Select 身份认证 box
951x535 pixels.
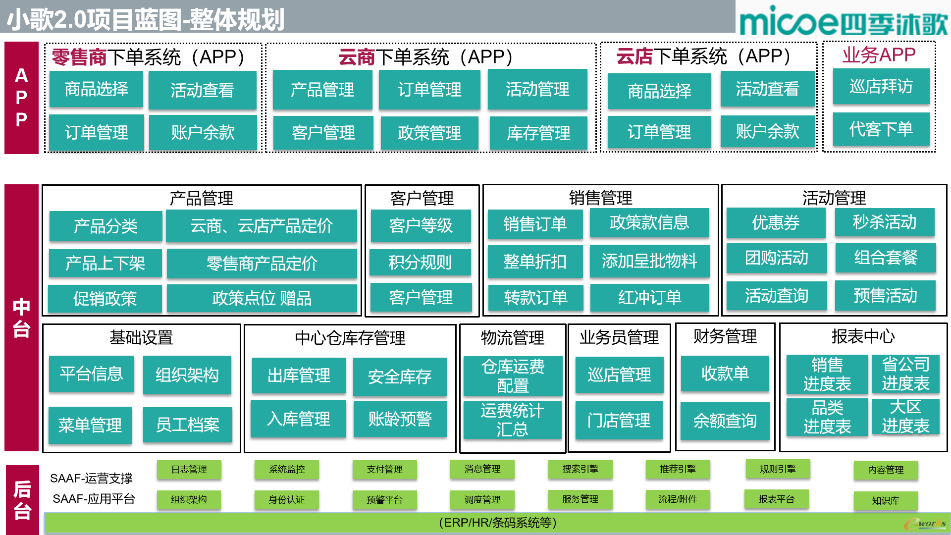click(287, 500)
